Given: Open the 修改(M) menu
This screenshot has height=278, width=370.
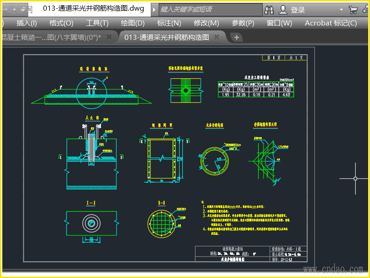Looking at the screenshot, I should pos(206,23).
